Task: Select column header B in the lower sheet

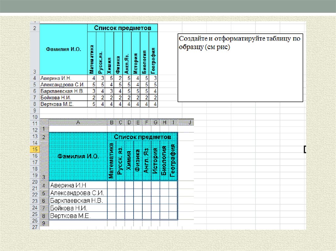Action: point(112,122)
